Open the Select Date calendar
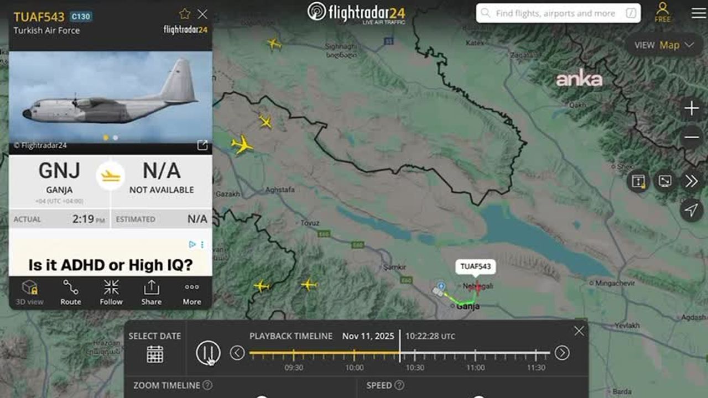 click(x=155, y=354)
